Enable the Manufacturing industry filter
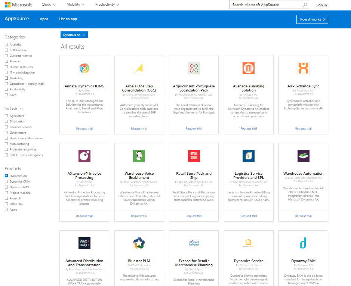This screenshot has height=286, width=351. pos(6,144)
